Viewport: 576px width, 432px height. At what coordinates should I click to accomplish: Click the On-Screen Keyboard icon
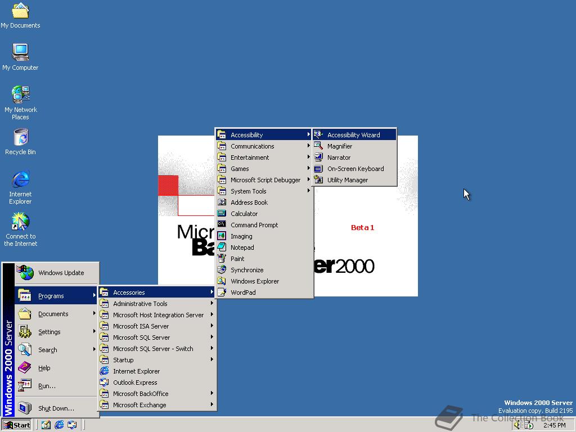coord(318,169)
